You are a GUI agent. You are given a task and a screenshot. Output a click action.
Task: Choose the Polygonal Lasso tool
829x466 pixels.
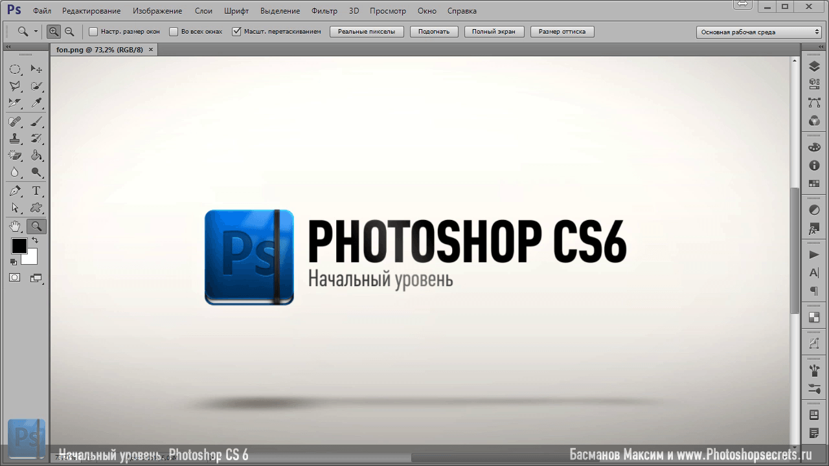pos(15,86)
